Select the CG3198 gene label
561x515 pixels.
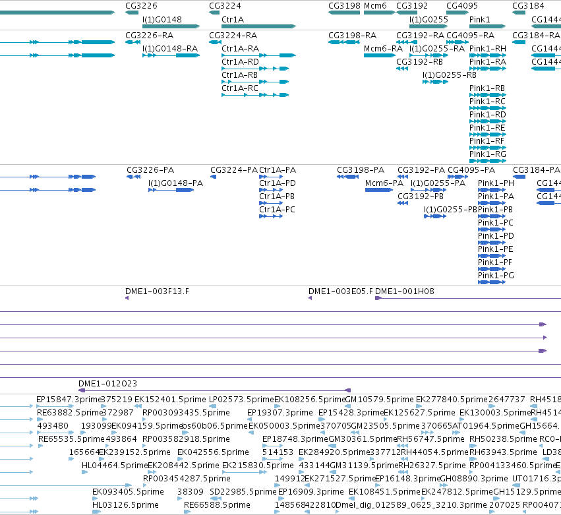coord(345,6)
